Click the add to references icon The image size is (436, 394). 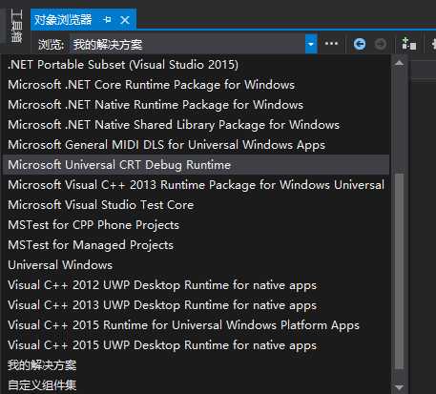(x=408, y=44)
